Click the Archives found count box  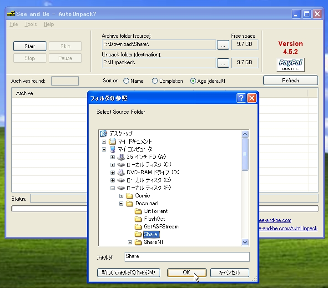pos(65,81)
